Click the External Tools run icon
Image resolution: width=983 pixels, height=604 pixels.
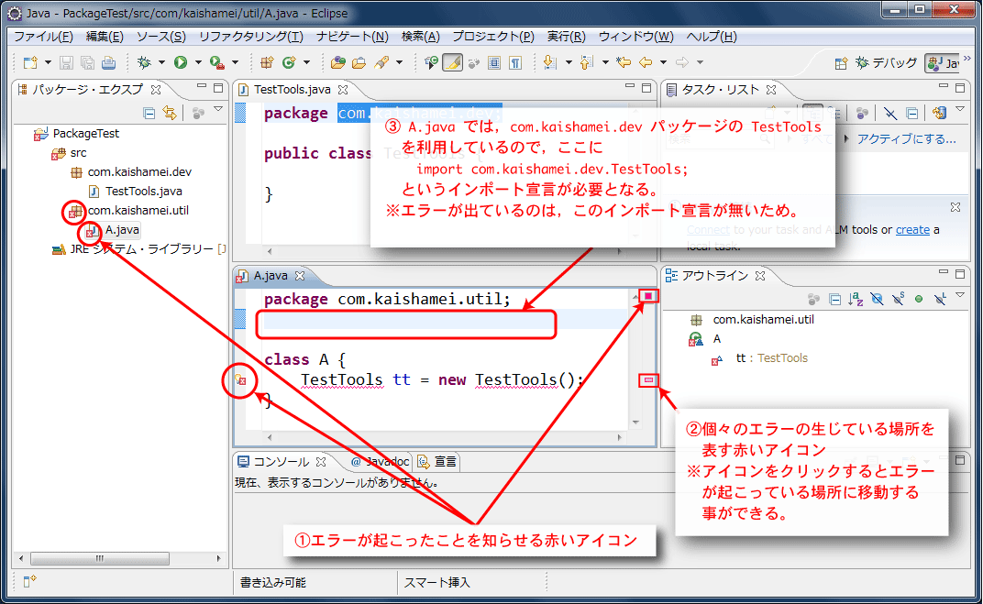tap(217, 62)
